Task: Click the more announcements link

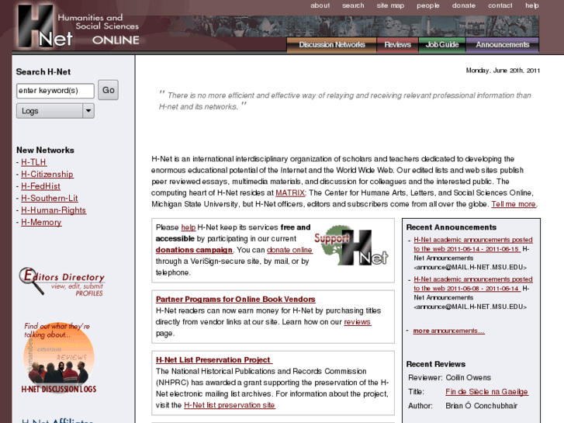Action: [x=448, y=331]
